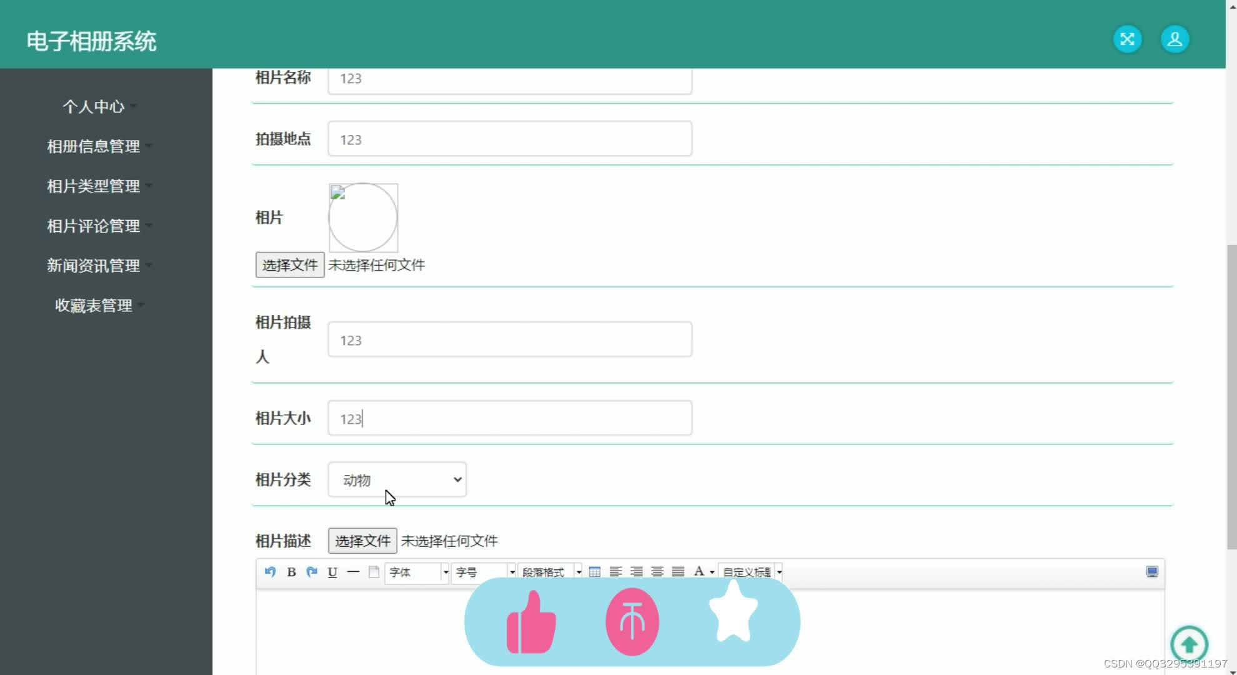The image size is (1237, 675).
Task: Click the redo icon in editor toolbar
Action: click(312, 572)
